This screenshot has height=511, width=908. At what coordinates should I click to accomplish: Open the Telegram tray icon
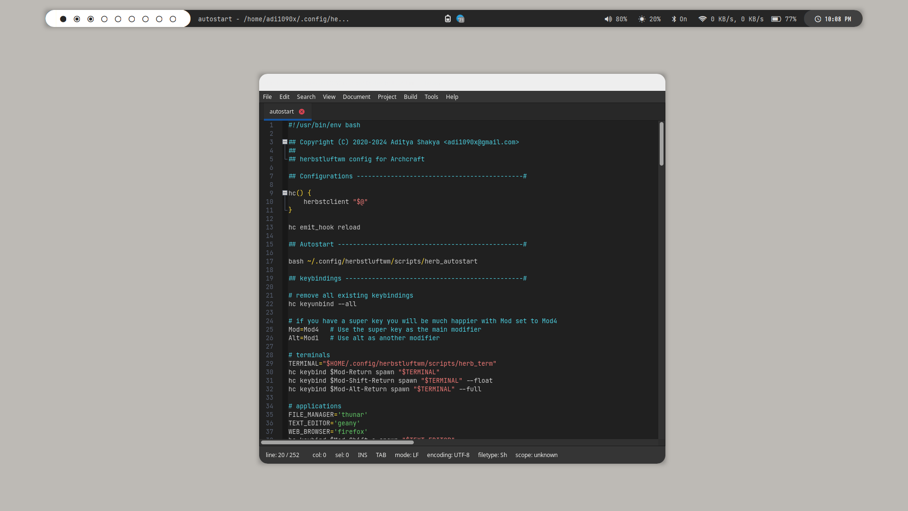coord(460,19)
